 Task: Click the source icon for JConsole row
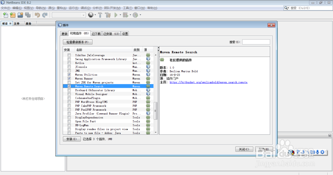coord(148,67)
